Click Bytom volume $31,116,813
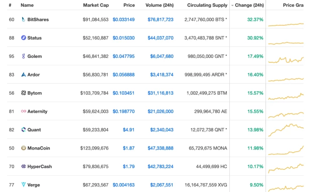The height and width of the screenshot is (192, 315). (161, 93)
